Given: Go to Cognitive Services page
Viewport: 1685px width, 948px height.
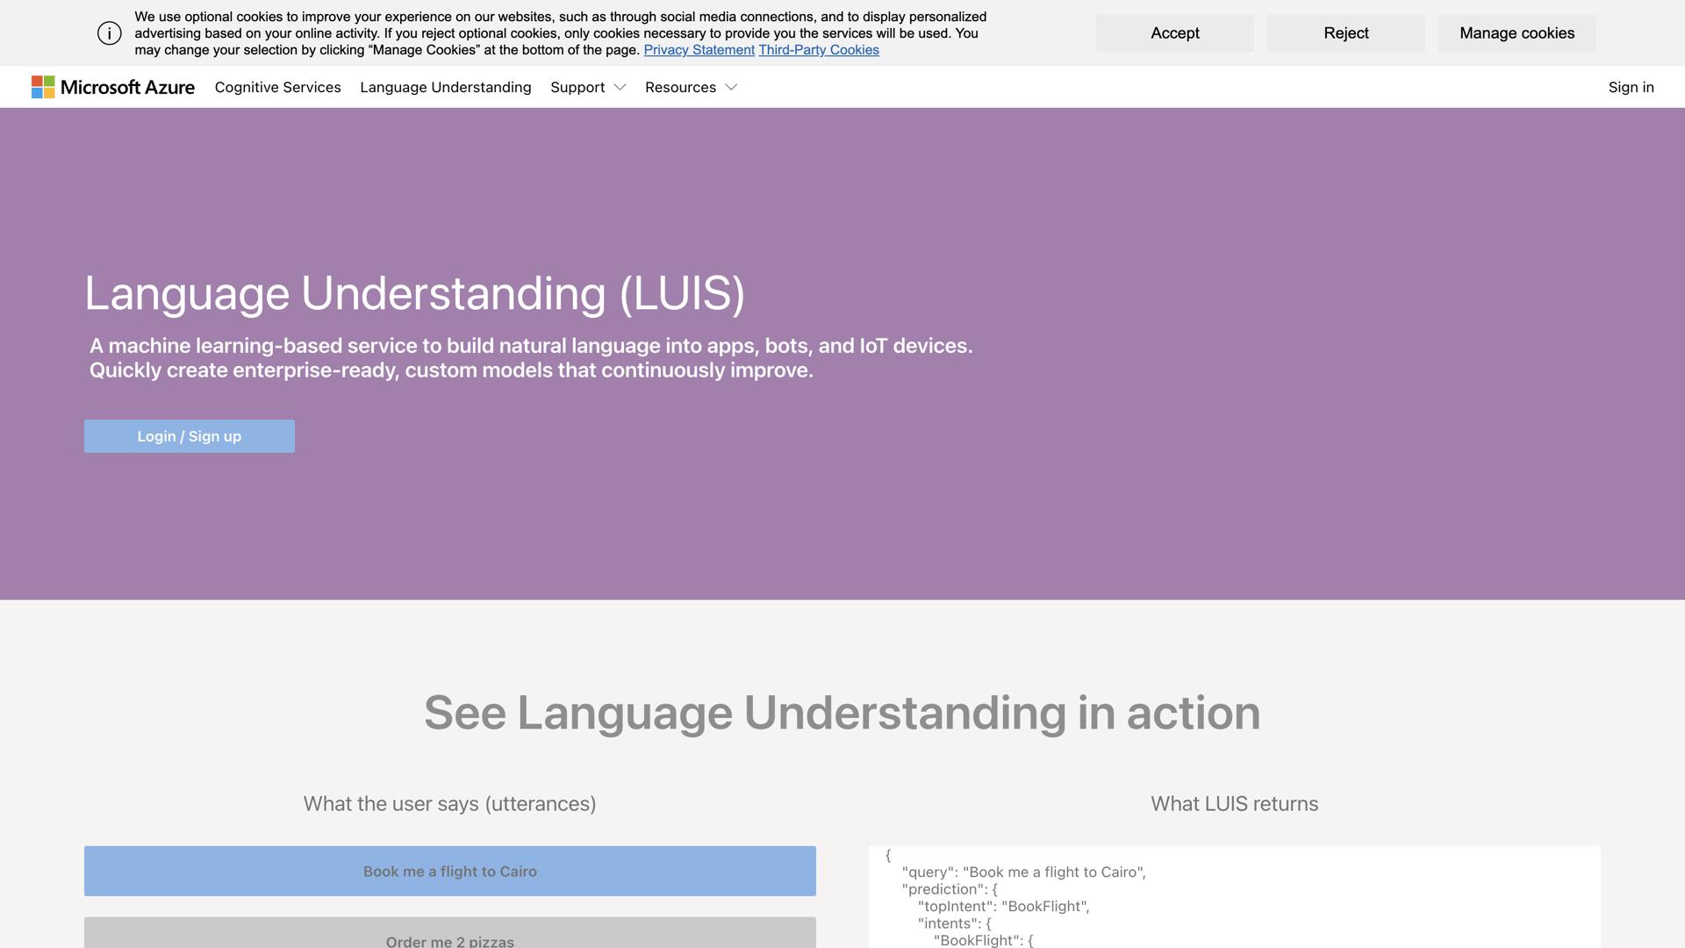Looking at the screenshot, I should tap(277, 88).
